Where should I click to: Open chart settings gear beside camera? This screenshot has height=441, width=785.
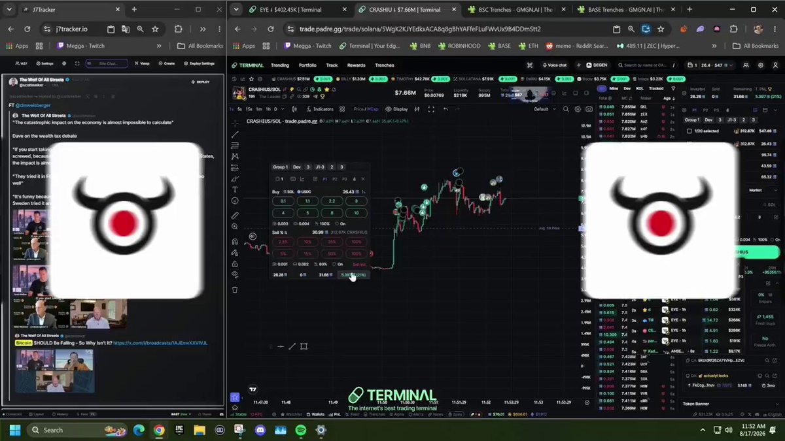click(578, 109)
